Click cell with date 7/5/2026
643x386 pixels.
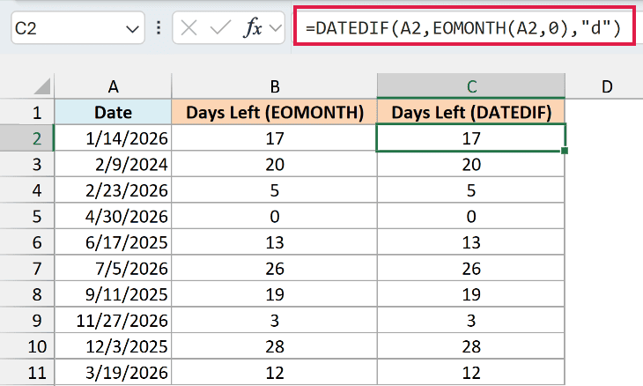pyautogui.click(x=113, y=268)
